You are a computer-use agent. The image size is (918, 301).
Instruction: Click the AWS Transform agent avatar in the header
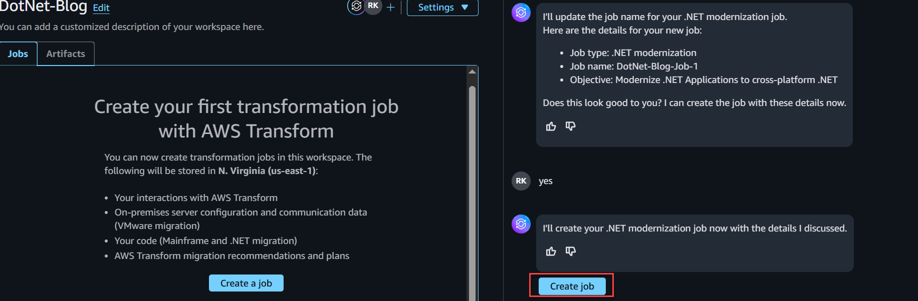(x=356, y=6)
